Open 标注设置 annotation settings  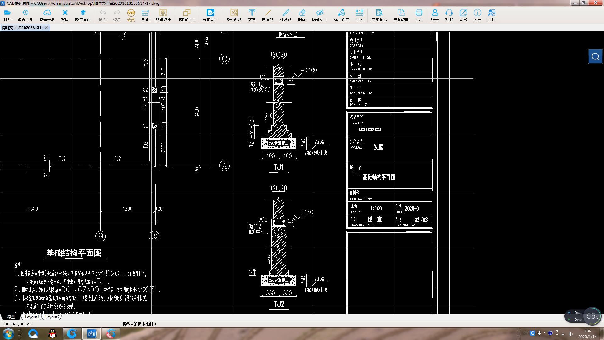[x=341, y=15]
